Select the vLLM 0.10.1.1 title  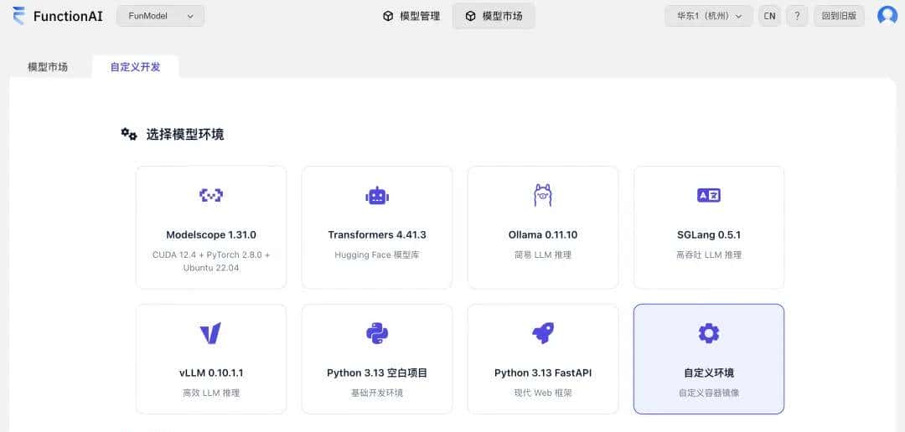pyautogui.click(x=211, y=373)
